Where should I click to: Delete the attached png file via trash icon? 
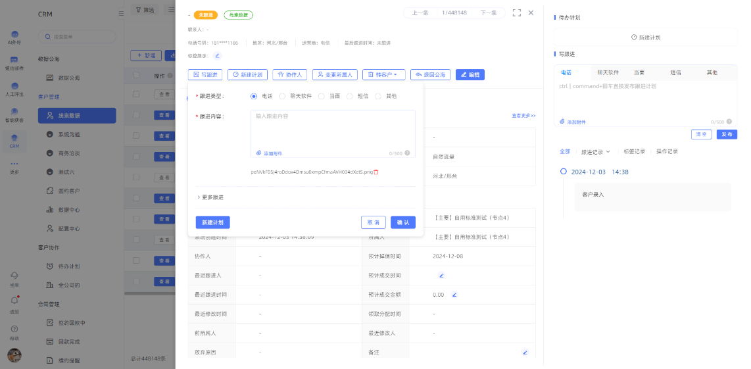pos(376,172)
